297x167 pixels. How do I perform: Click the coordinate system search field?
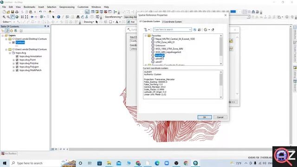pos(172,30)
